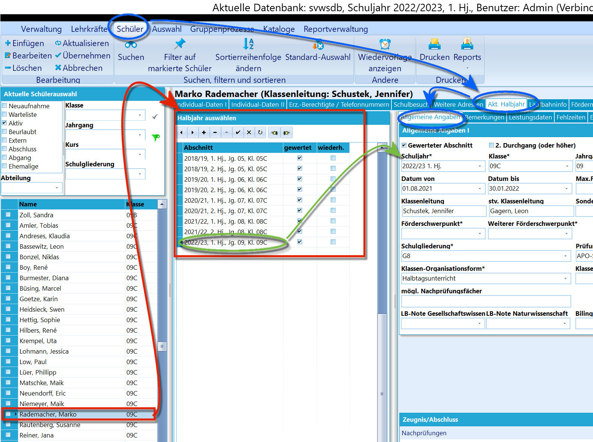The image size is (593, 442).
Task: Open Sortierreihenfolge ändern sort icon
Action: tap(248, 44)
